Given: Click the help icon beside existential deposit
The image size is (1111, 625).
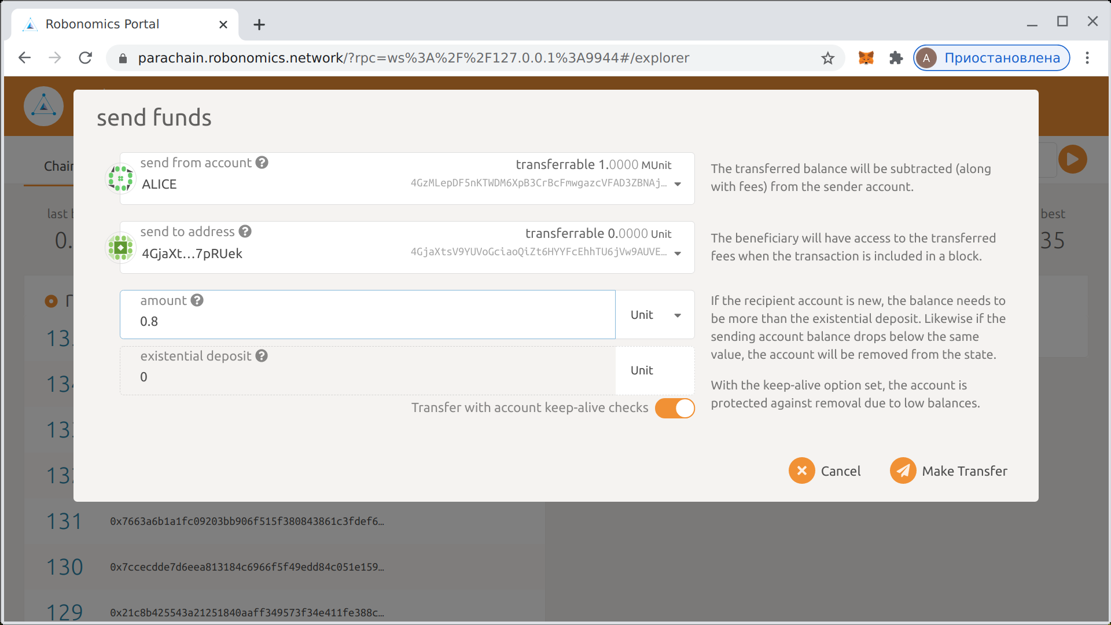Looking at the screenshot, I should tap(262, 356).
